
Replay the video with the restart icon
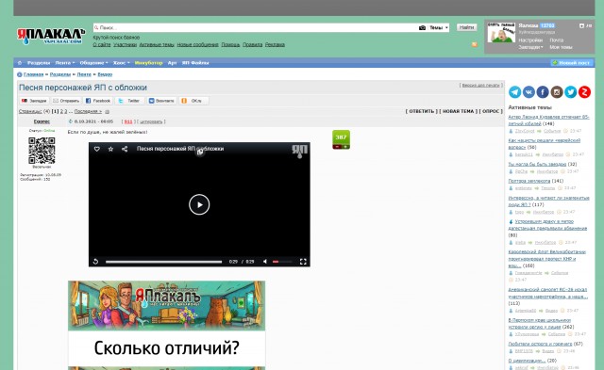(95, 262)
